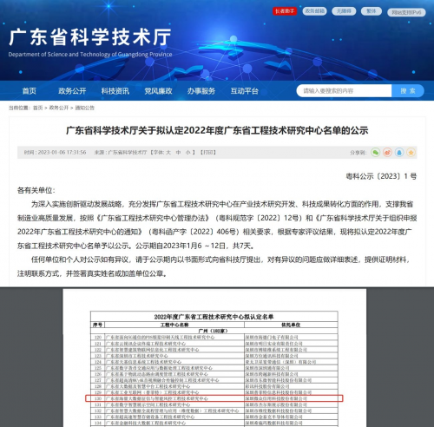
Task: Open the red 长者助手 button
Action: pos(285,11)
